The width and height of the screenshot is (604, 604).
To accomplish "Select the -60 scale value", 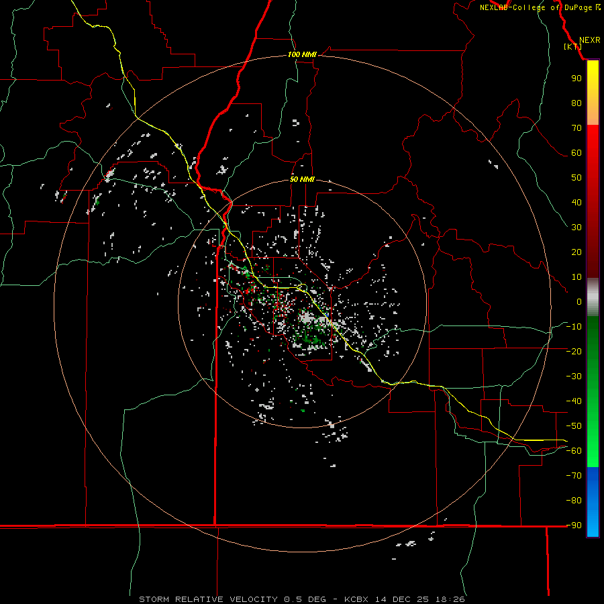I will tap(574, 451).
